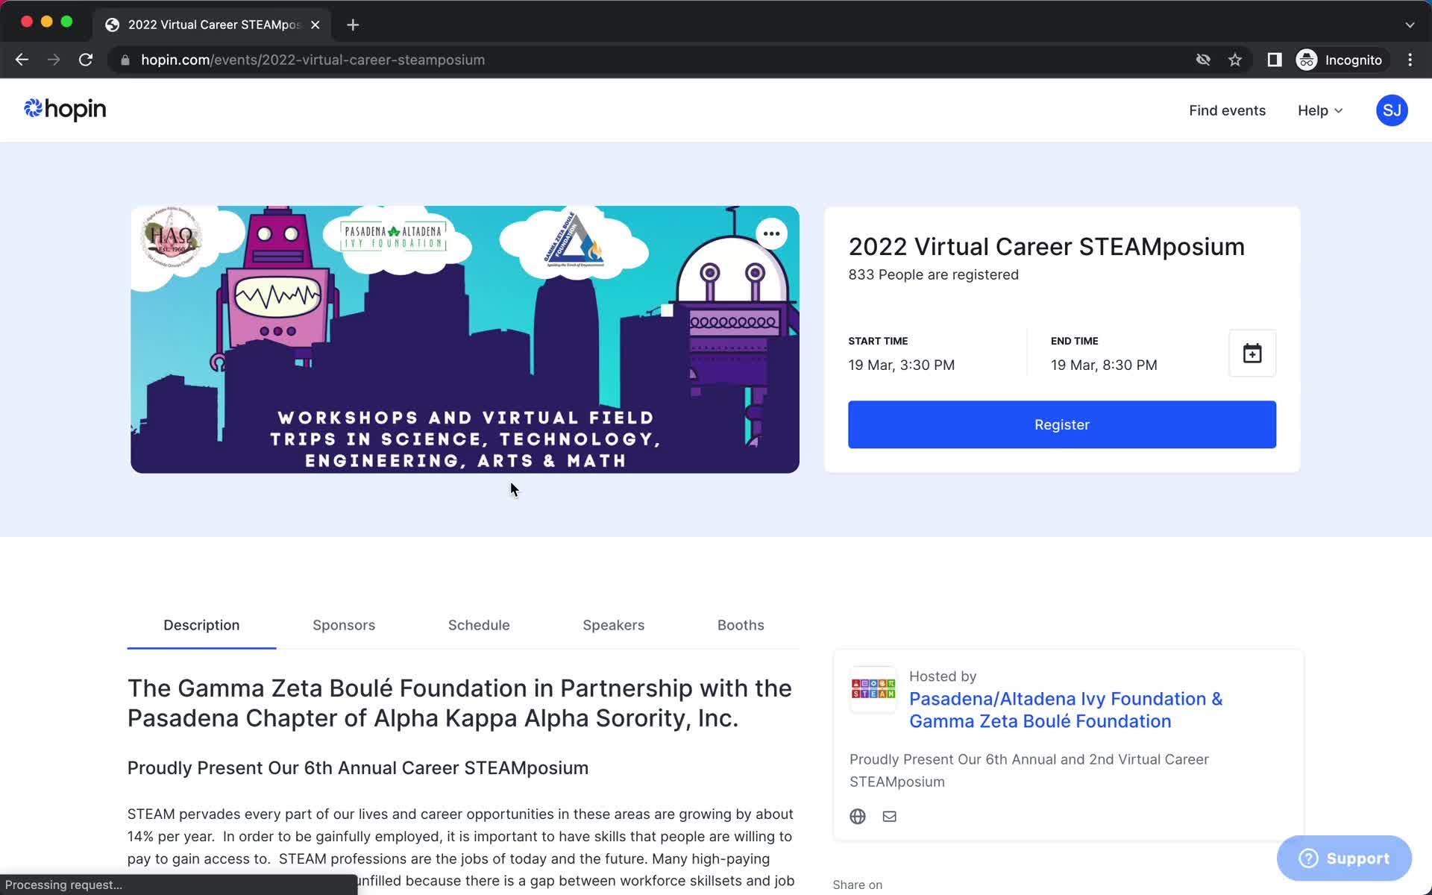Click the user profile avatar icon
This screenshot has width=1432, height=895.
(1392, 110)
